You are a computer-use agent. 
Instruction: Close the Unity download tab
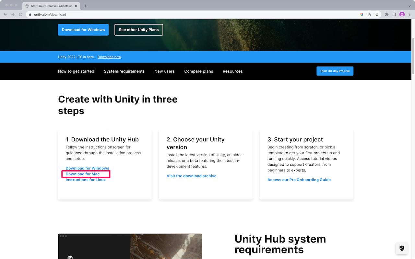click(77, 6)
